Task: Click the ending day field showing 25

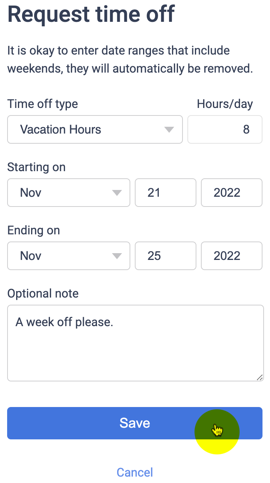Action: (x=165, y=256)
